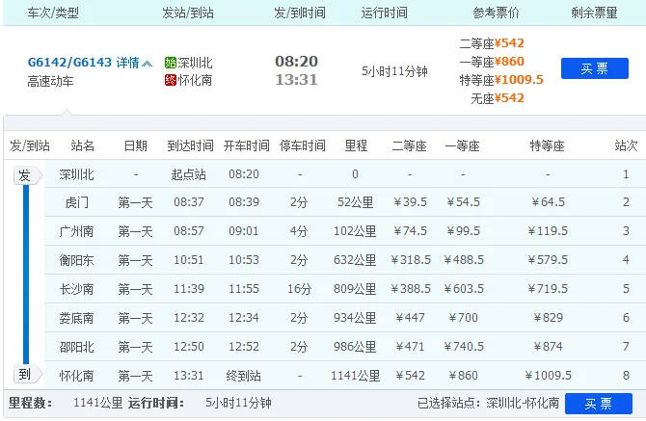Screen dimensions: 646x421
Task: Collapse details using the 详情 chevron
Action: [148, 63]
